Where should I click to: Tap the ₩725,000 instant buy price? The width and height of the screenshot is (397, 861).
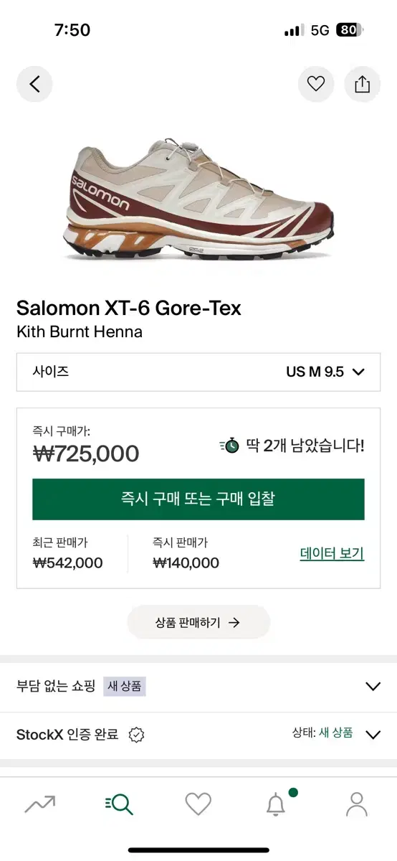tap(86, 453)
